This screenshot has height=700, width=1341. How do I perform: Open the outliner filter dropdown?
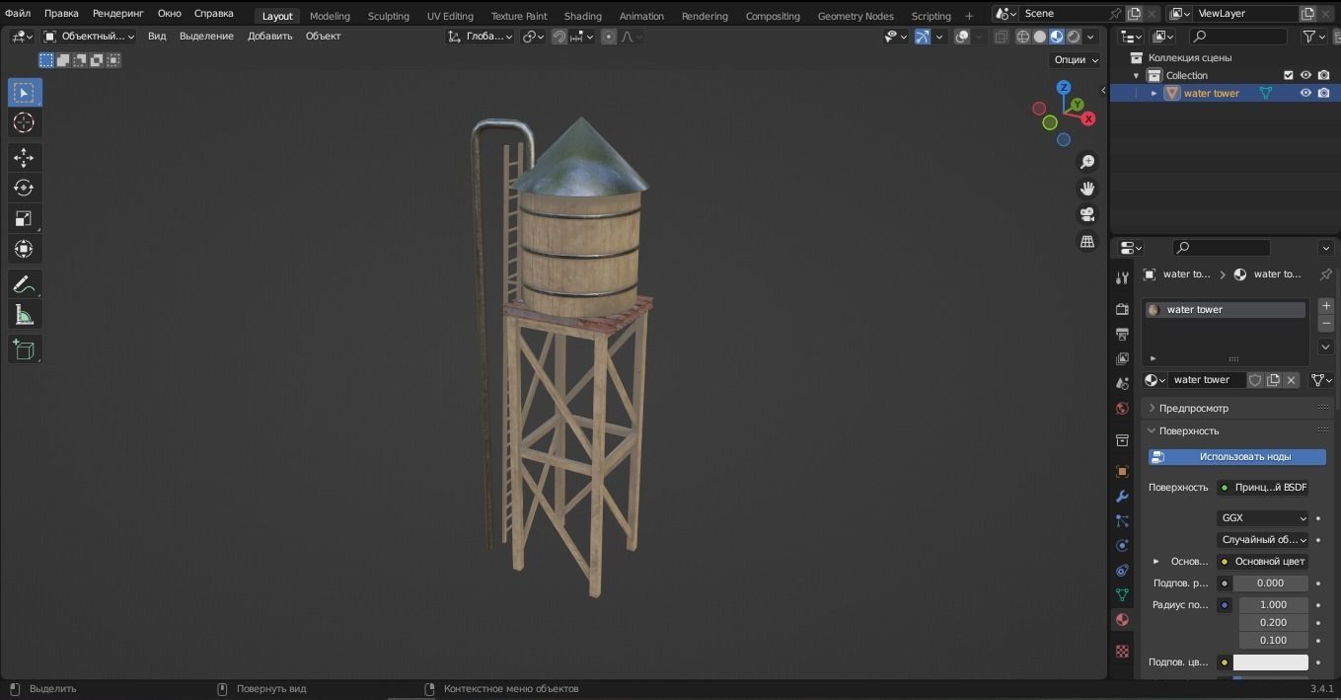[x=1314, y=37]
